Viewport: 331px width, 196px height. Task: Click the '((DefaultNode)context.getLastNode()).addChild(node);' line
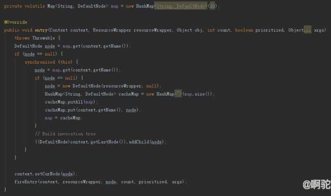point(100,142)
